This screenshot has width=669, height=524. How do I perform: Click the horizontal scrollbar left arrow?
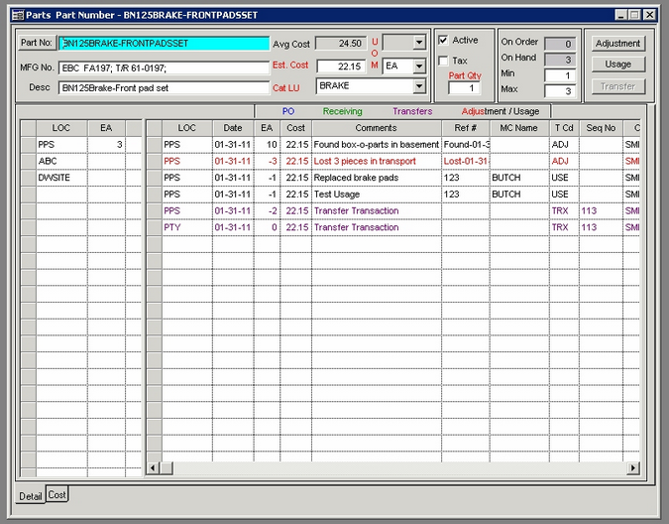point(152,467)
